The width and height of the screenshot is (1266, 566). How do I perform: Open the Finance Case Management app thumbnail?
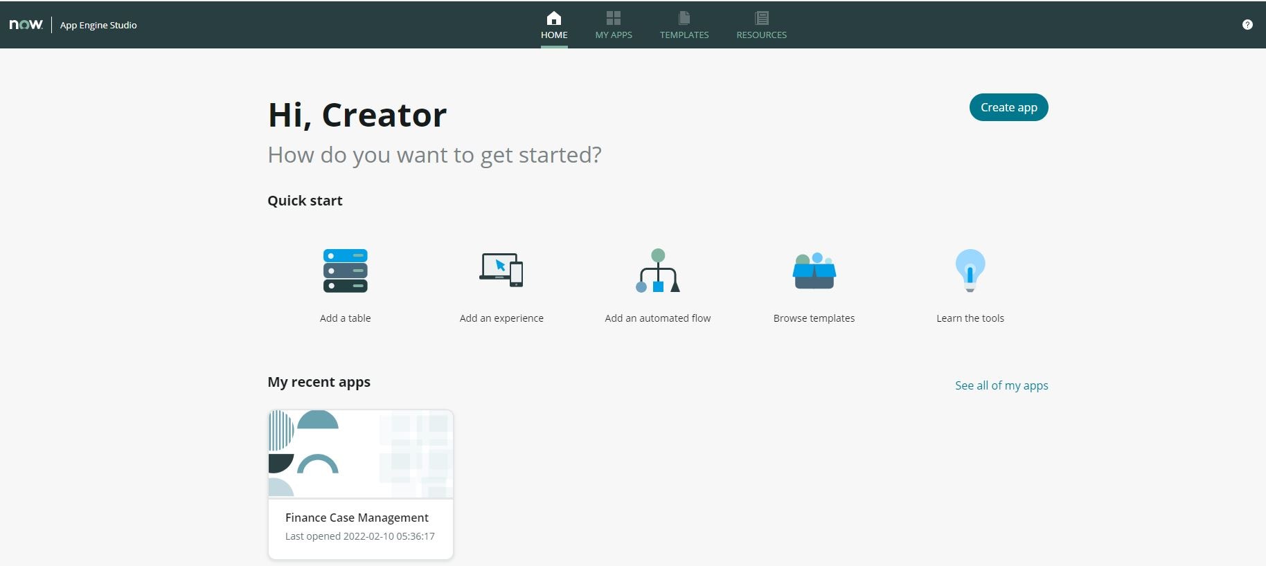(x=361, y=454)
